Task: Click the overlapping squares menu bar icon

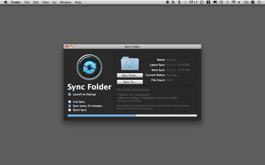Action: click(x=173, y=2)
